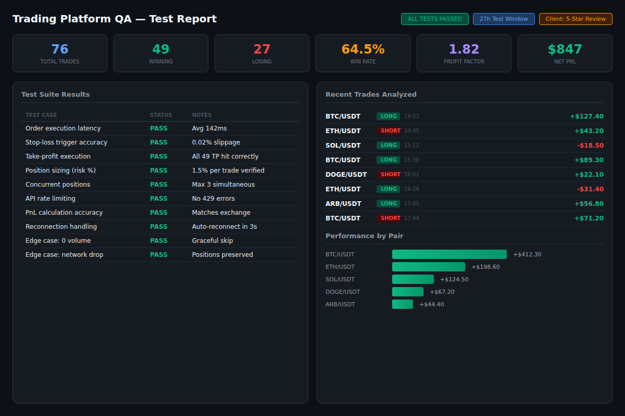The width and height of the screenshot is (625, 416).
Task: Click the BTC/USDT performance bar
Action: [x=449, y=254]
